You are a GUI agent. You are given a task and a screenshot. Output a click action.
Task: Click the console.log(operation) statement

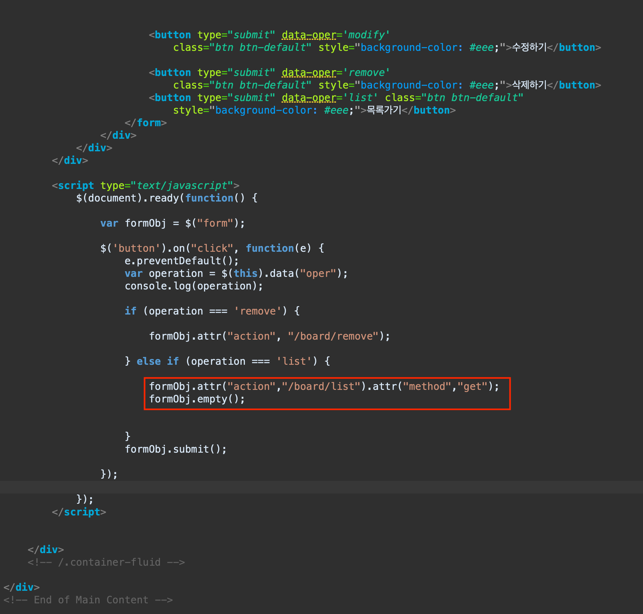(x=194, y=286)
